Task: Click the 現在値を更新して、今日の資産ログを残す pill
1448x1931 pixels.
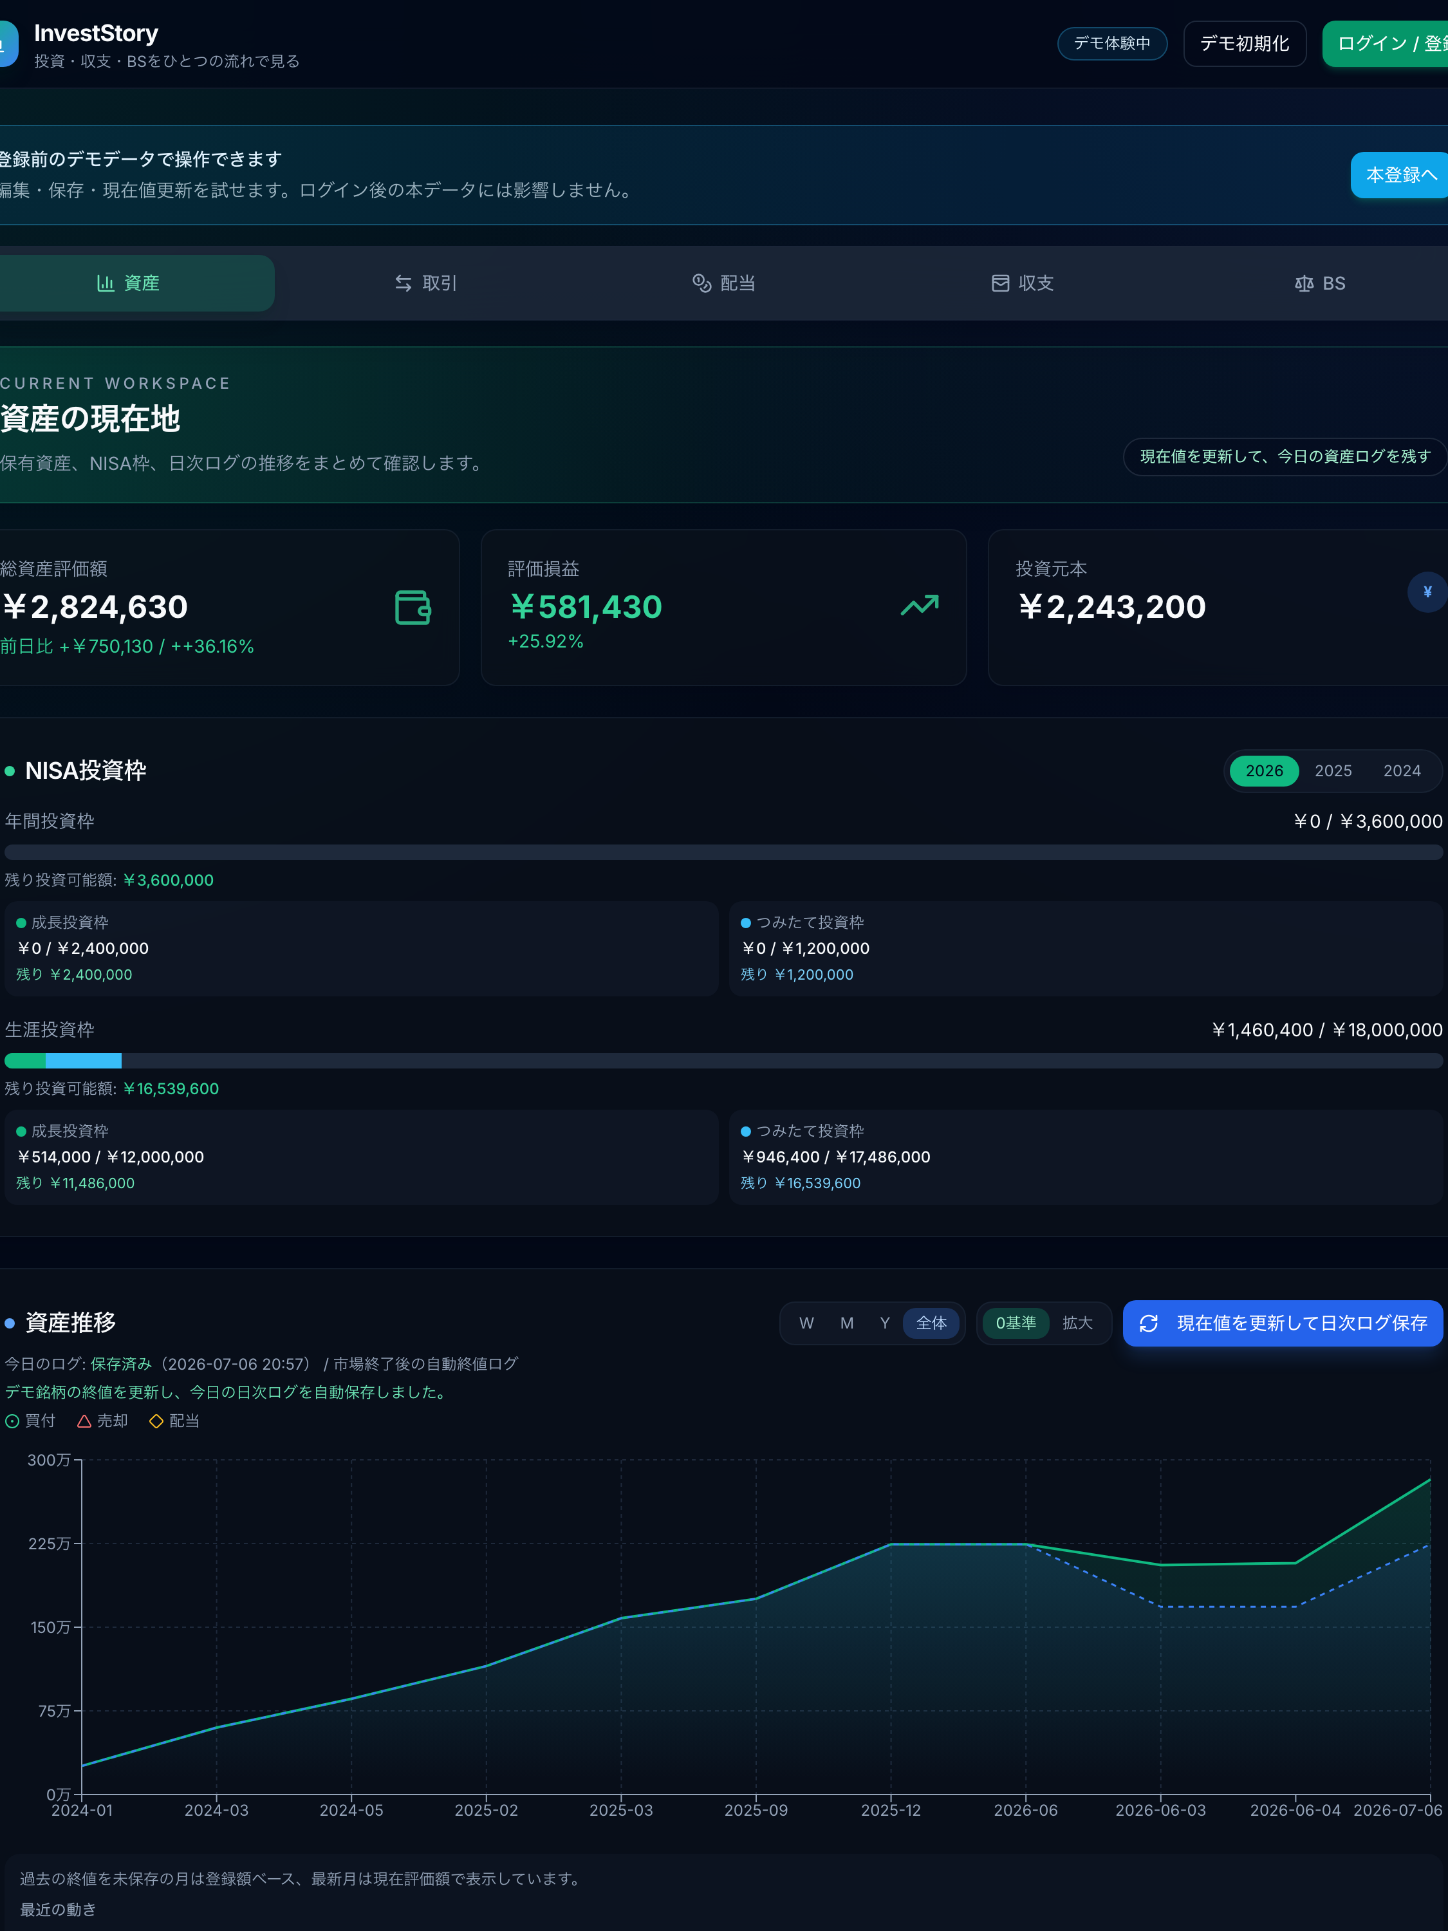Action: click(x=1285, y=456)
